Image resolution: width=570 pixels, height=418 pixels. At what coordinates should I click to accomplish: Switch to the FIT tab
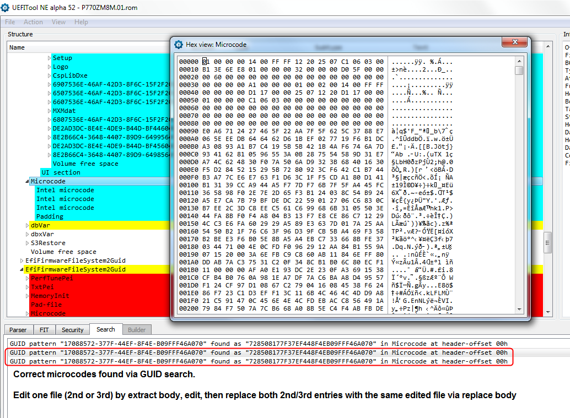[x=44, y=330]
